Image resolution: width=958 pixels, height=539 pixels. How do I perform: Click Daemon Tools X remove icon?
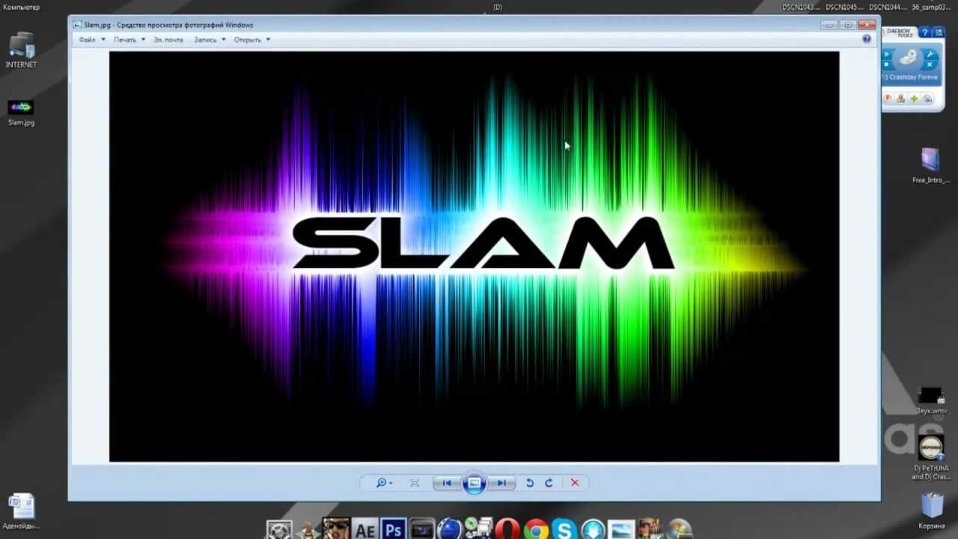point(930,64)
